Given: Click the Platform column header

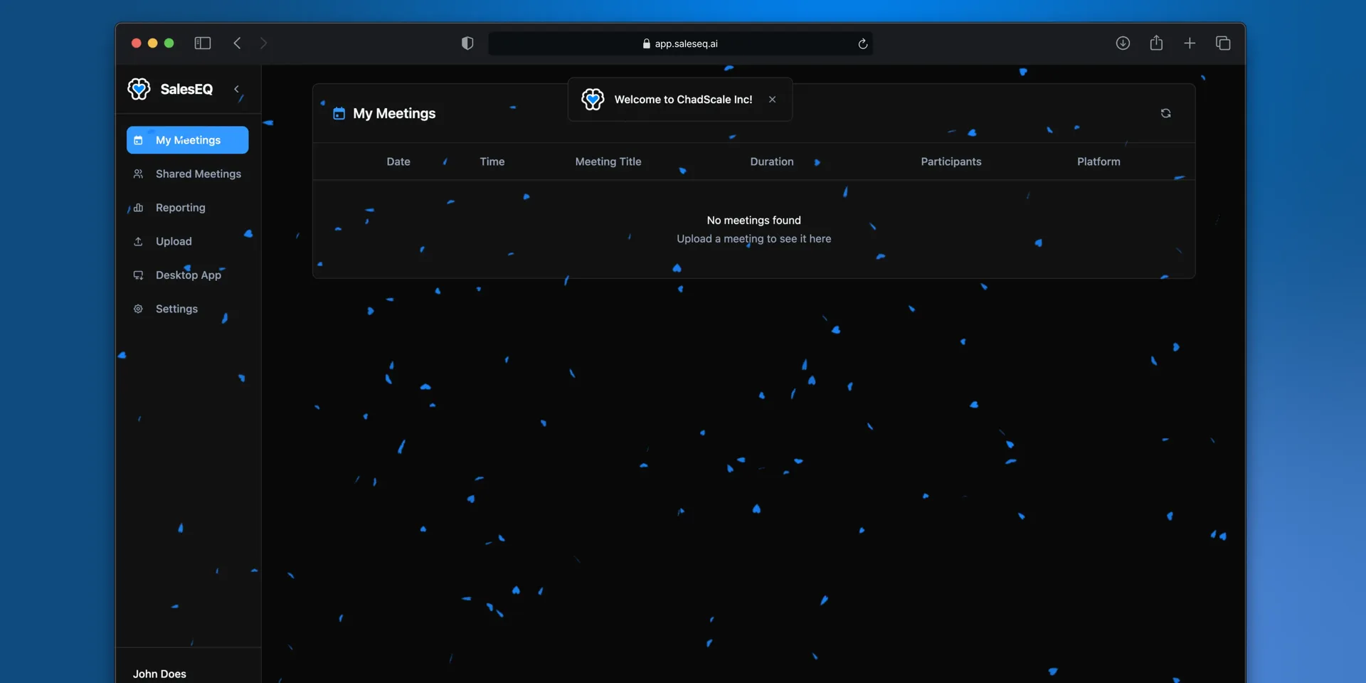Looking at the screenshot, I should coord(1098,162).
